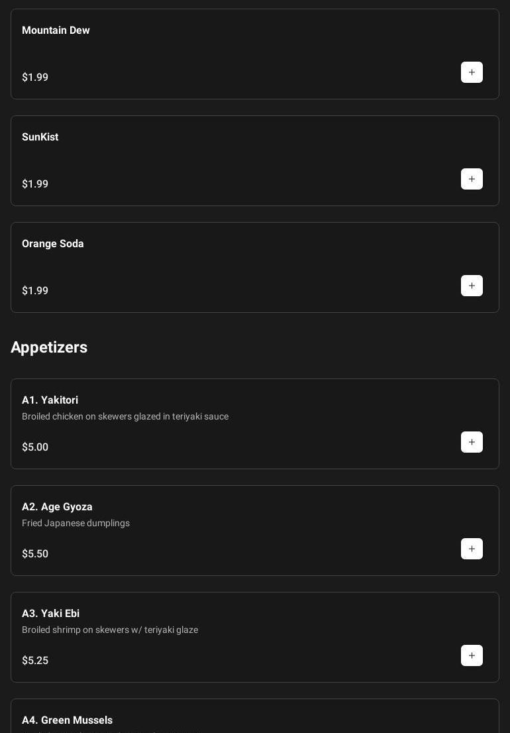Click the Appetizers section heading
The height and width of the screenshot is (733, 510).
pyautogui.click(x=49, y=347)
